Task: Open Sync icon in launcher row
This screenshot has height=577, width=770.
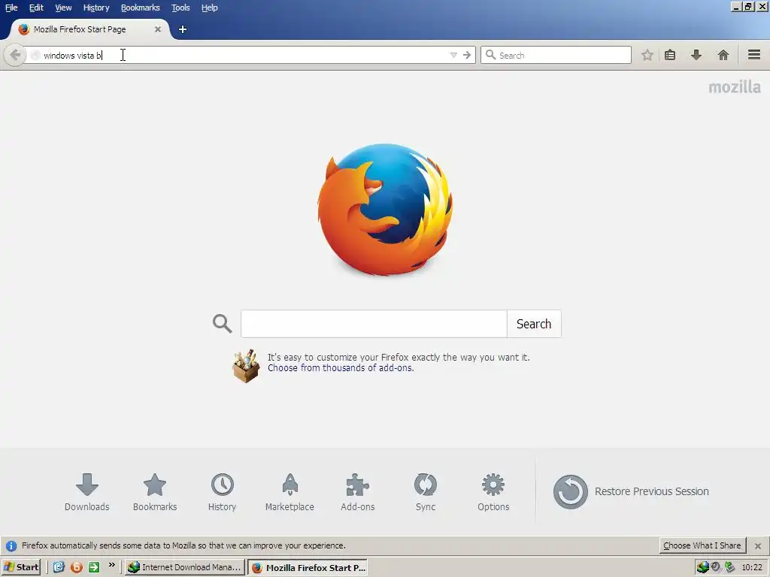Action: point(426,493)
